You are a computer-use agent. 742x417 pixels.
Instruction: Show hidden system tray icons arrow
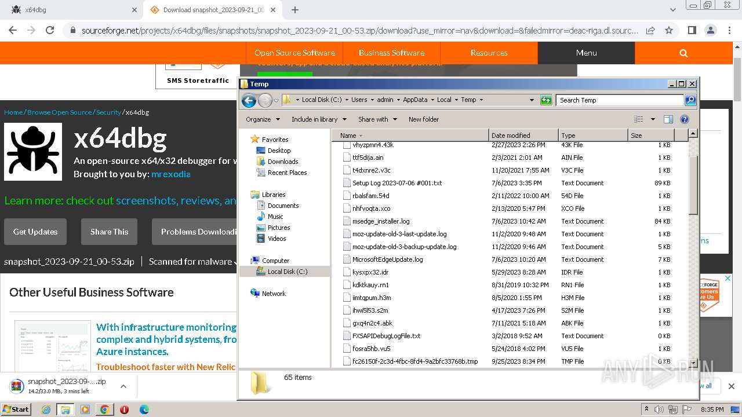pyautogui.click(x=646, y=409)
